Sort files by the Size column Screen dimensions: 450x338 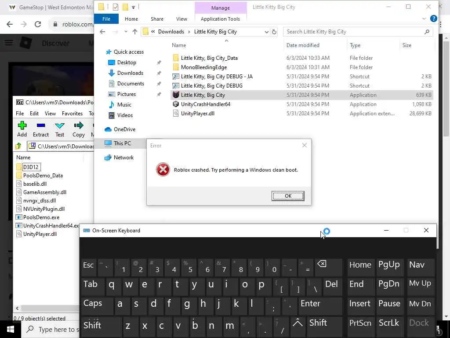(406, 45)
